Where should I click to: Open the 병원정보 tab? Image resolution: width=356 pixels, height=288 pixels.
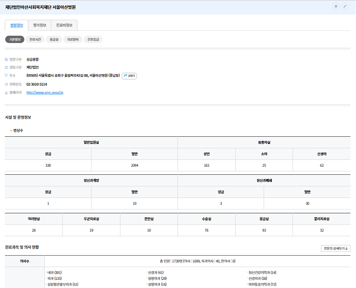[16, 25]
